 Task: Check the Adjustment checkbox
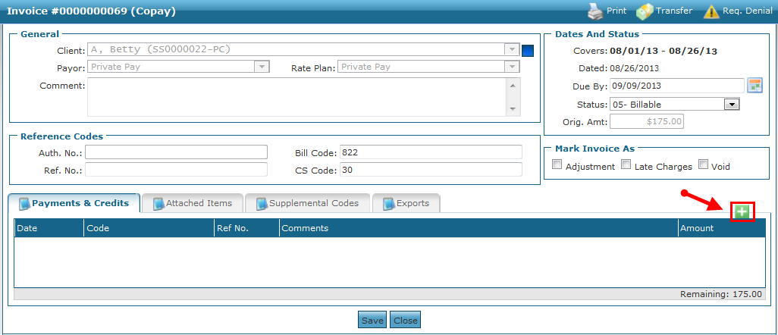(x=557, y=165)
